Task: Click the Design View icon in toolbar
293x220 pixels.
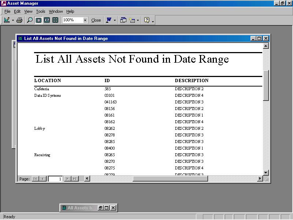Action: pyautogui.click(x=7, y=20)
